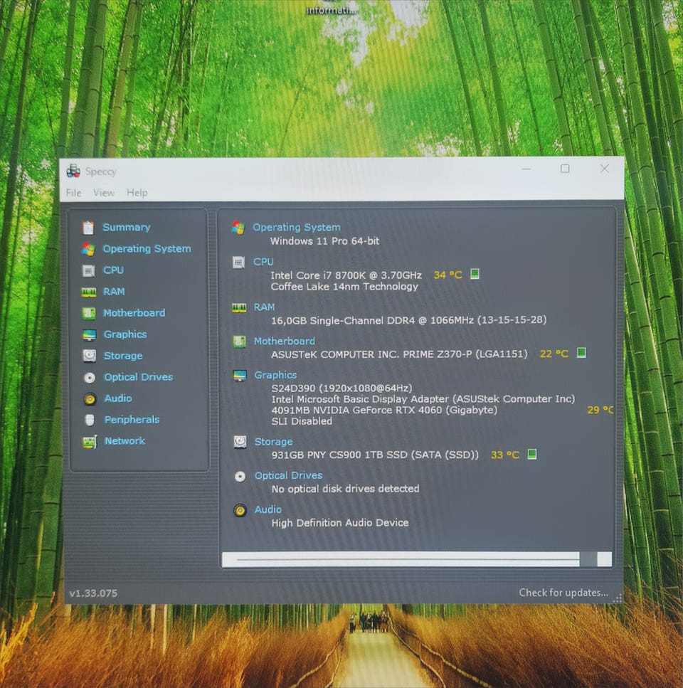The width and height of the screenshot is (683, 688).
Task: Click the Motherboard section heading in summary
Action: coord(284,341)
